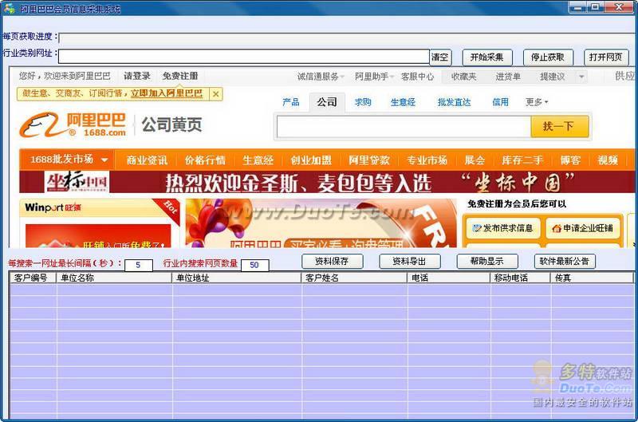The image size is (638, 422).
Task: Click the 免费注册 register link
Action: 180,76
